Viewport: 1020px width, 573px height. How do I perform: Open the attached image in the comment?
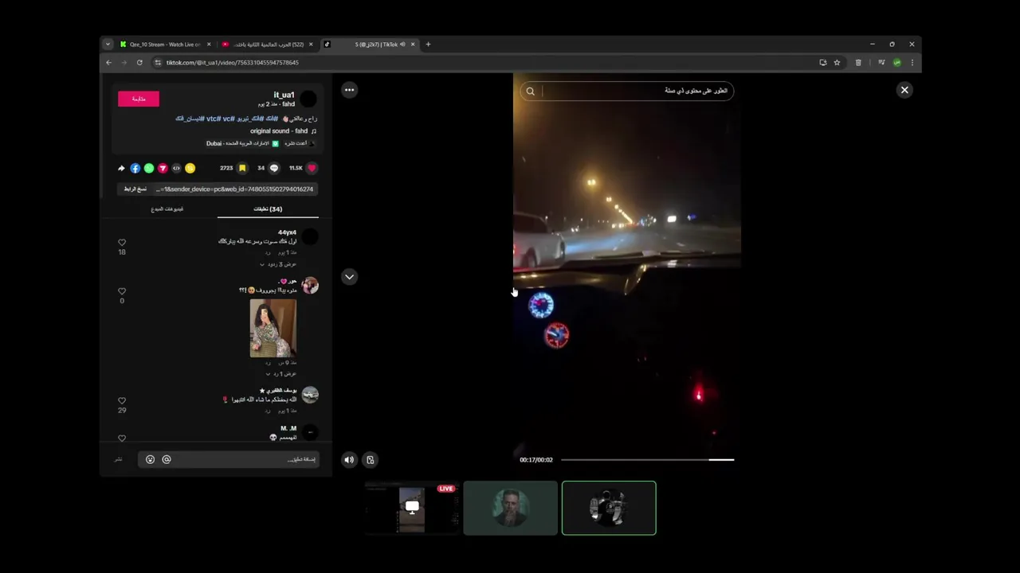tap(273, 328)
